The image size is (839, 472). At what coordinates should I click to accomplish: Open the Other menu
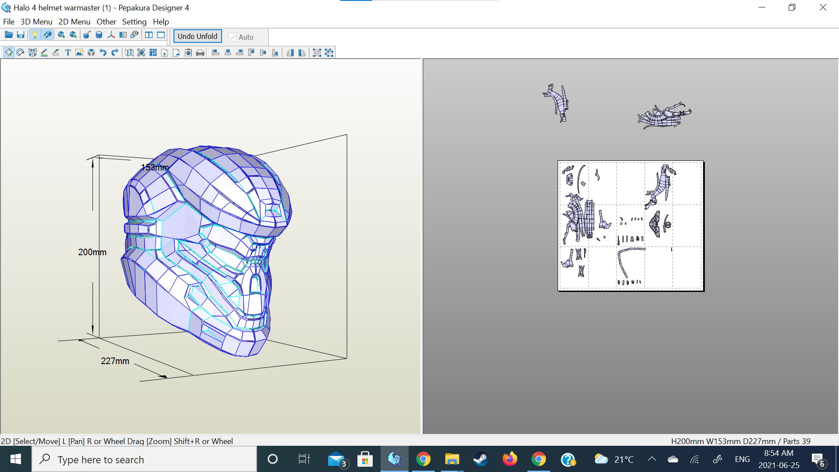click(x=106, y=22)
